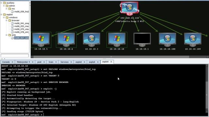Image resolution: width=209 pixels, height=117 pixels.
Task: Click file icon beside ms08_070_visu
Action: point(12,29)
